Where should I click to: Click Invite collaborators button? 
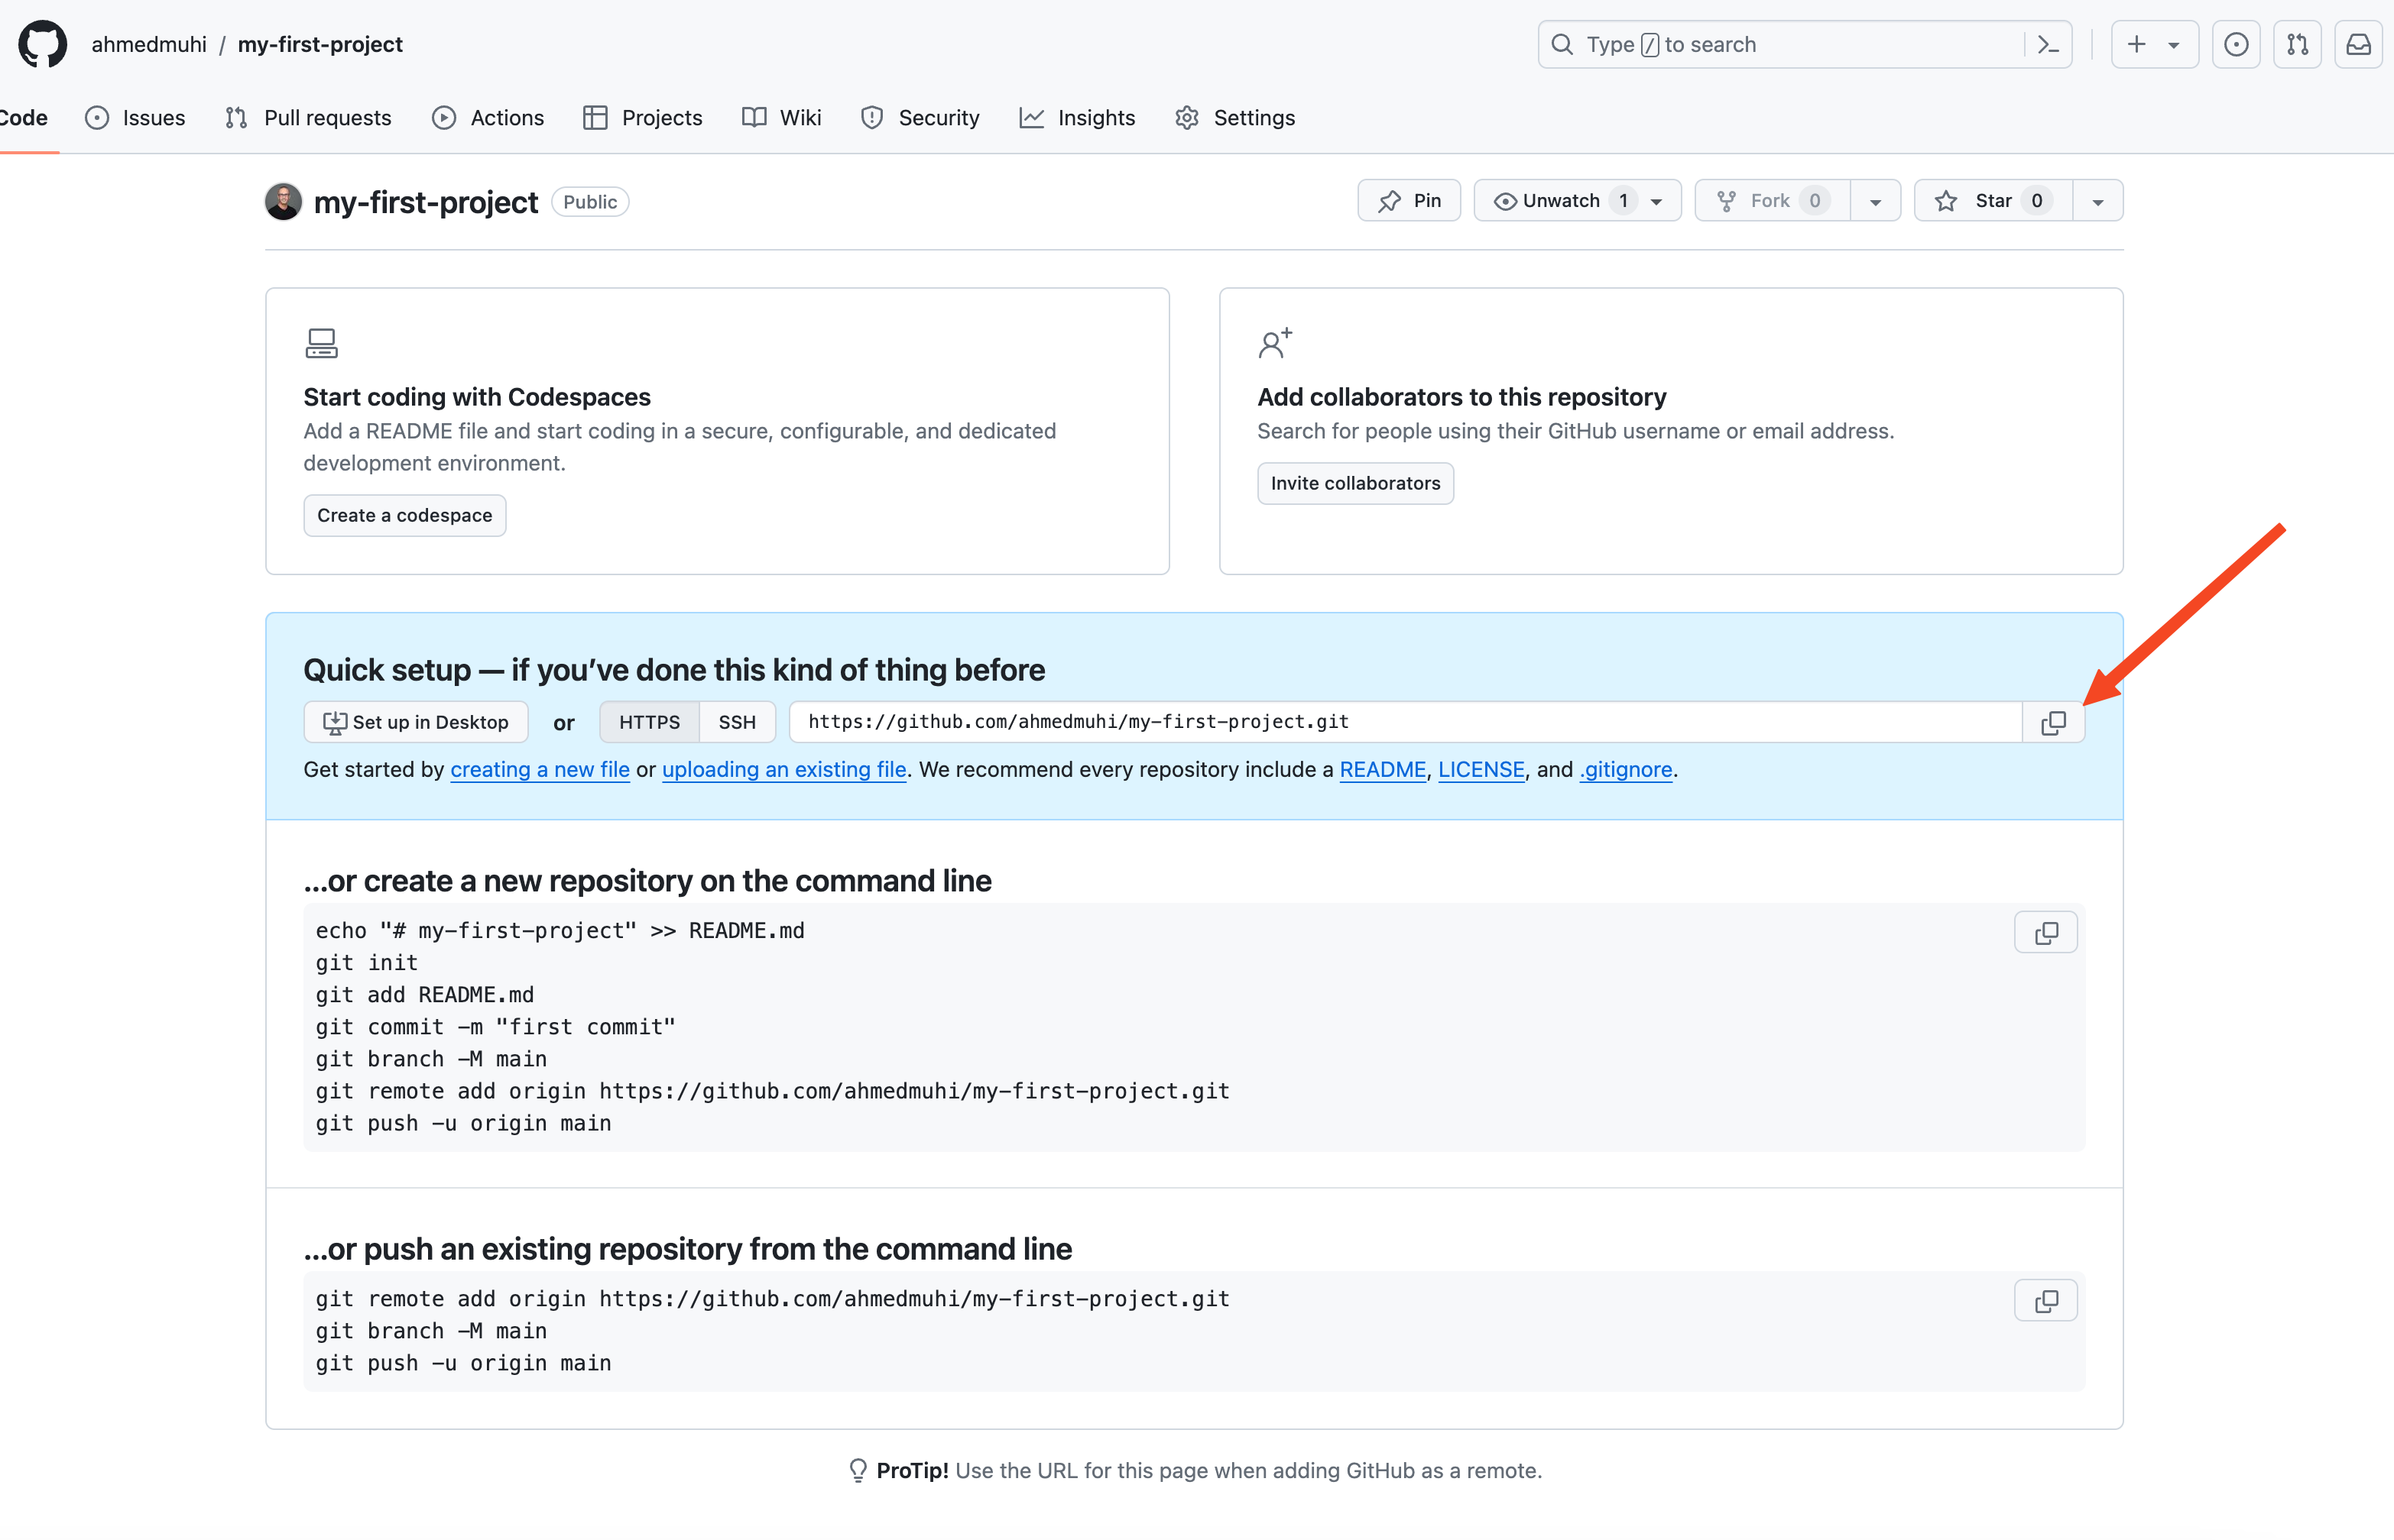pos(1354,483)
